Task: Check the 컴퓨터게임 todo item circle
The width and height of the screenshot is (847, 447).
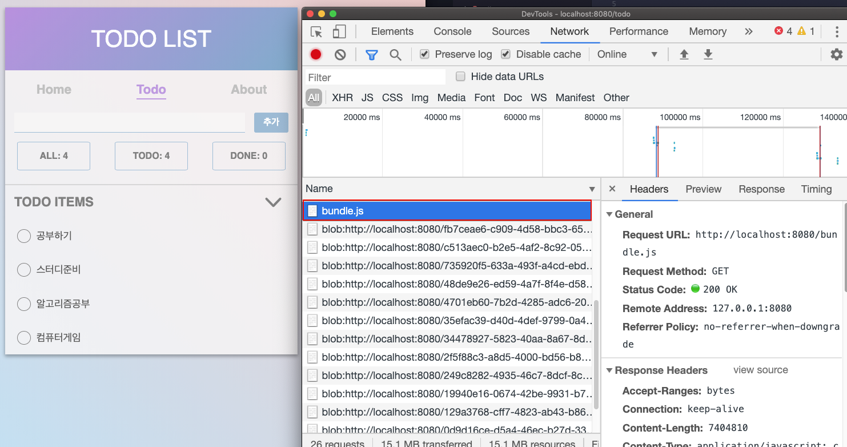Action: click(x=24, y=338)
